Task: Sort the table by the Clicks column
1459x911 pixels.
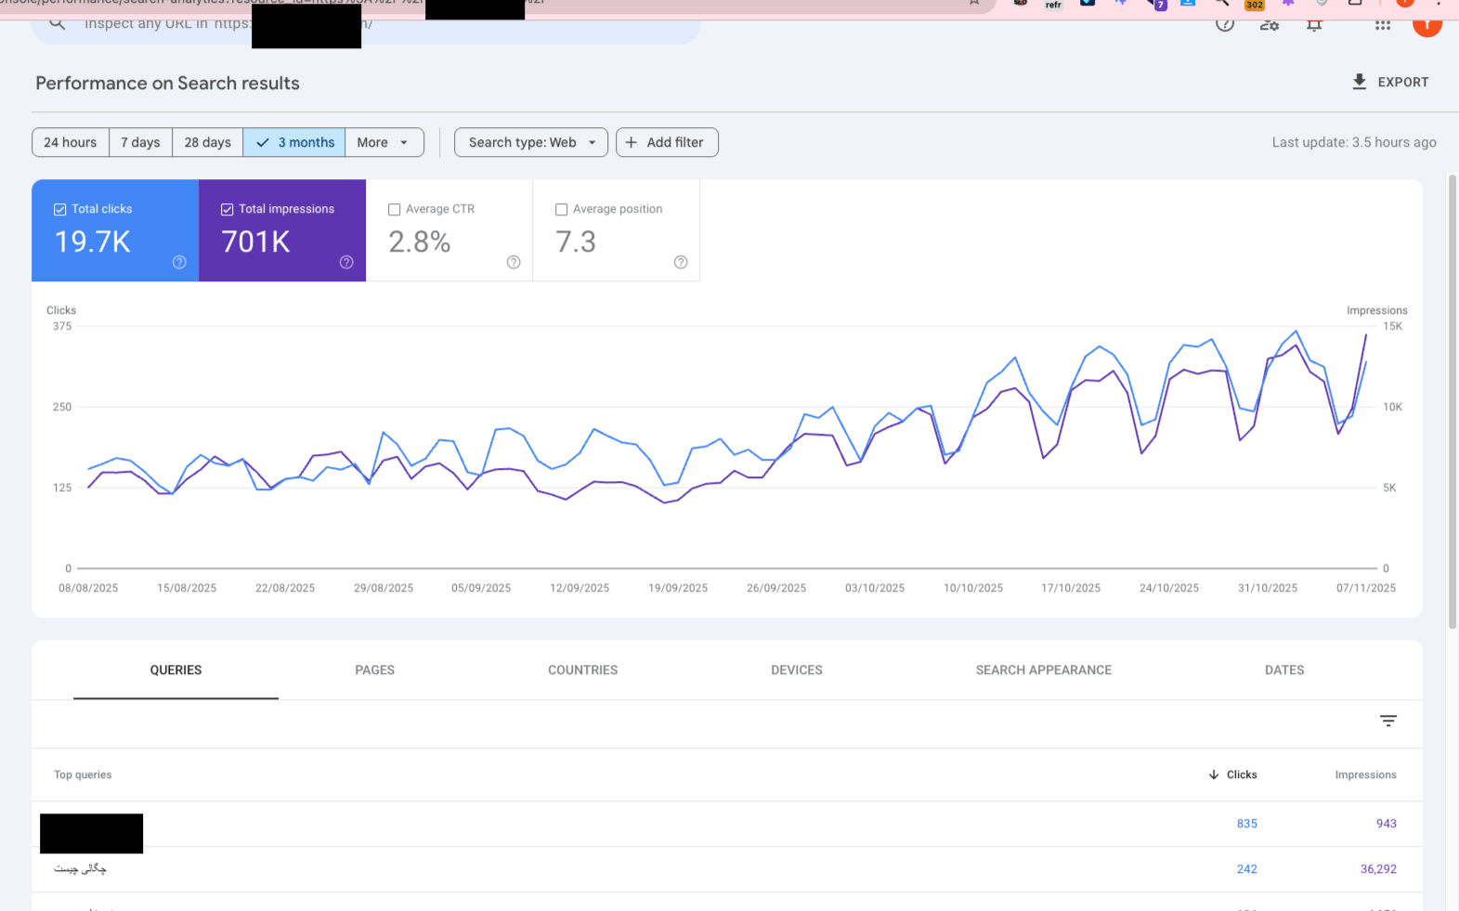Action: [x=1233, y=774]
